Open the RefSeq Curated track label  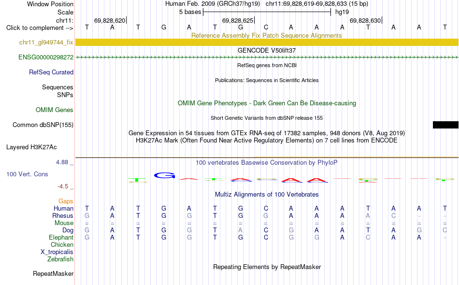tap(51, 72)
